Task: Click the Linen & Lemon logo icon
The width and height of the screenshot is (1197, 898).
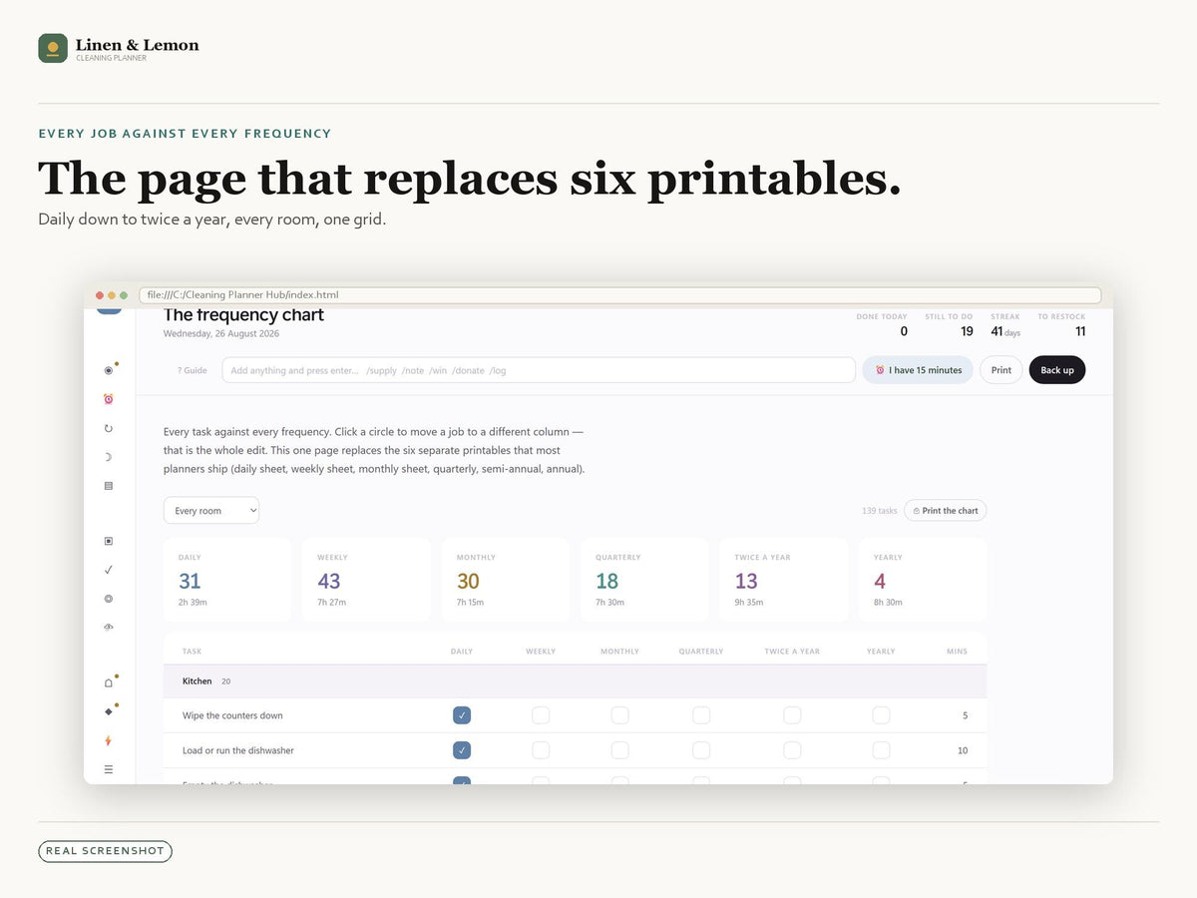Action: coord(53,48)
